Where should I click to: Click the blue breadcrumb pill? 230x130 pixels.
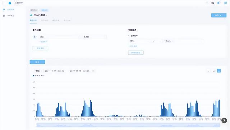click(44, 10)
